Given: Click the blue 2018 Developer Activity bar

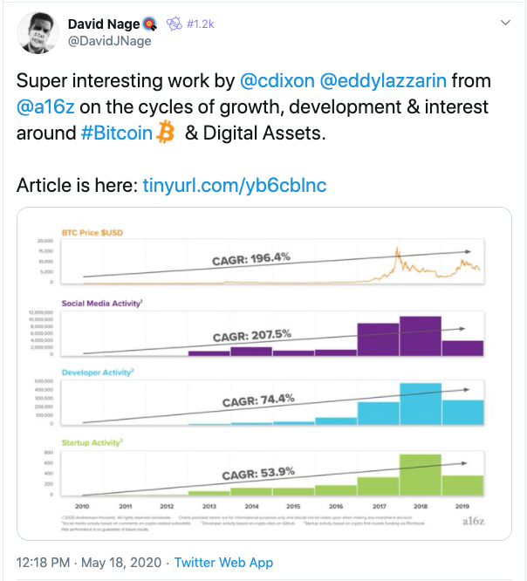Looking at the screenshot, I should (421, 404).
